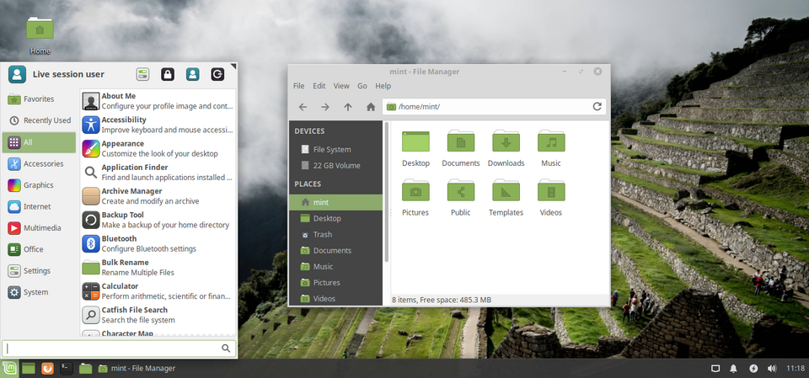Open the Edit menu in File Manager
Viewport: 809px width, 378px height.
click(x=319, y=86)
